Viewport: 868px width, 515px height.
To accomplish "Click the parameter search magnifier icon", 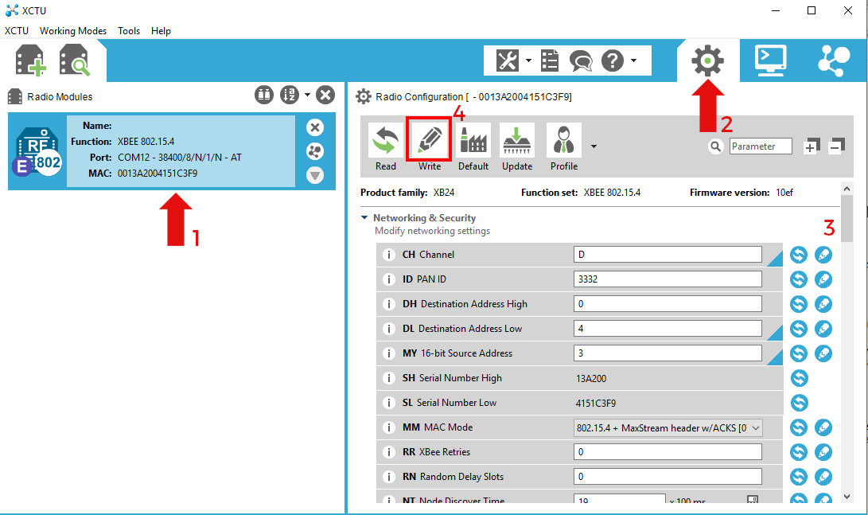I will click(x=715, y=146).
